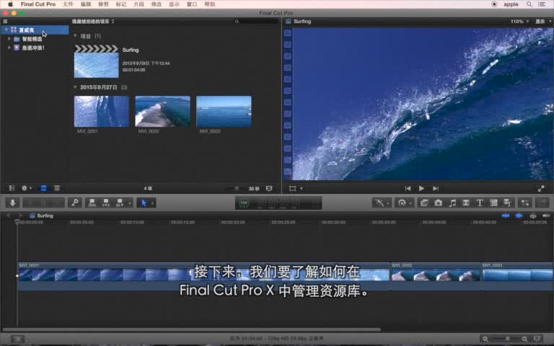The height and width of the screenshot is (346, 554).
Task: Show the Titles browser T icon
Action: [x=480, y=203]
